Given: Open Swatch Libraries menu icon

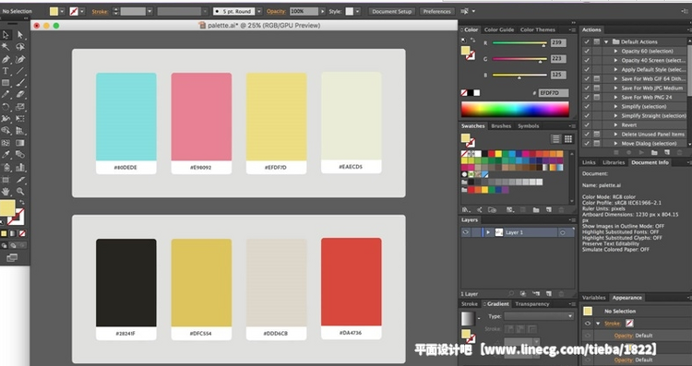Looking at the screenshot, I should [465, 210].
